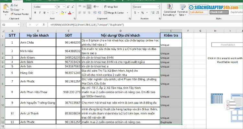The width and height of the screenshot is (243, 129).
Task: Click the Cut scissors icon
Action: [12, 5]
